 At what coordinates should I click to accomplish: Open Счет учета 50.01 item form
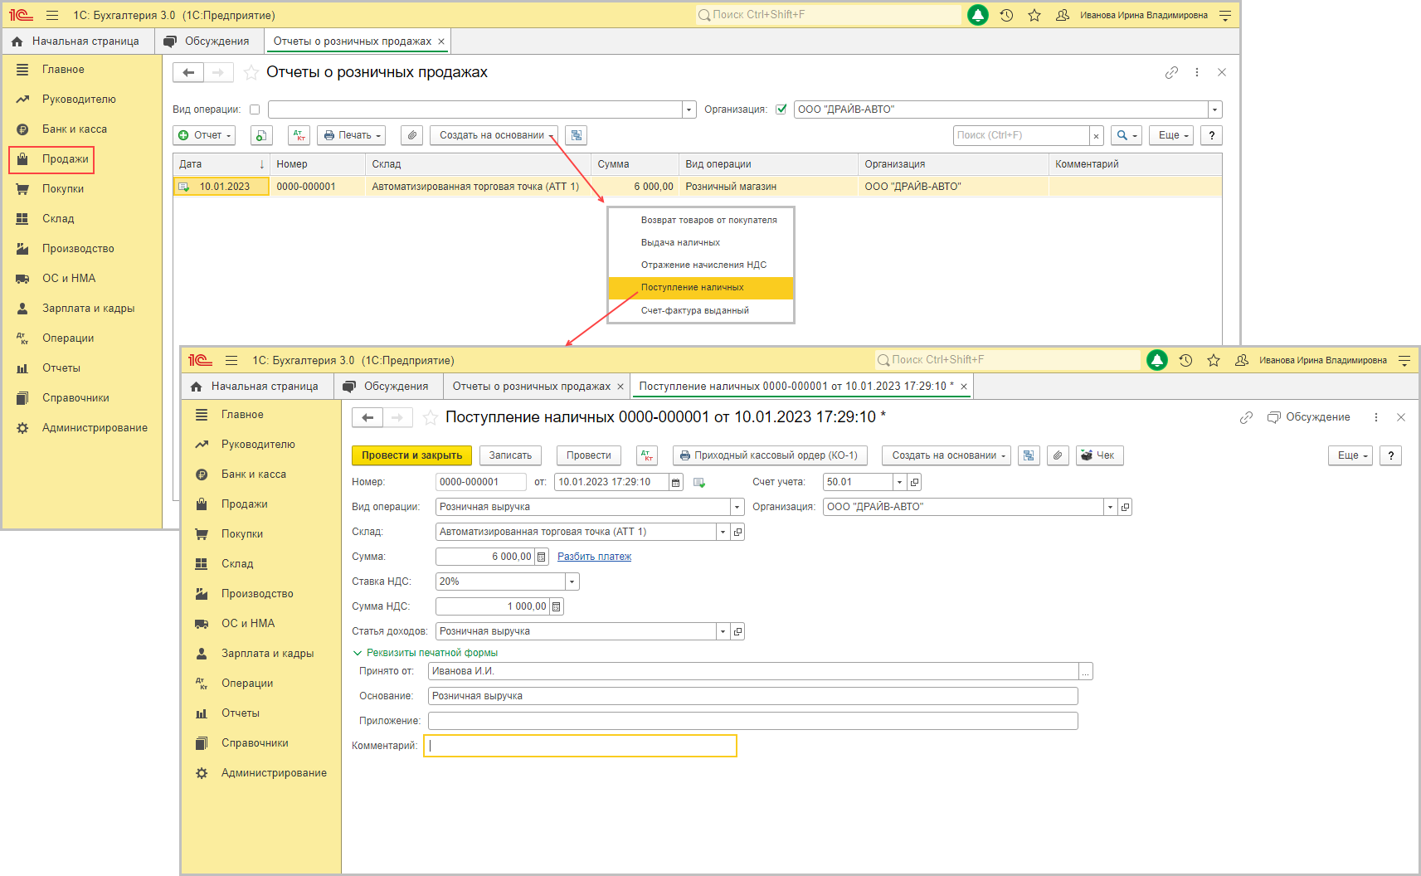coord(914,482)
